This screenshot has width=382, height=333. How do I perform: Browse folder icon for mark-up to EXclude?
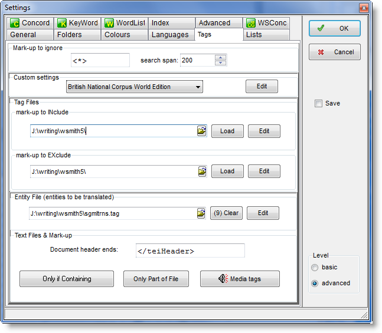(202, 172)
